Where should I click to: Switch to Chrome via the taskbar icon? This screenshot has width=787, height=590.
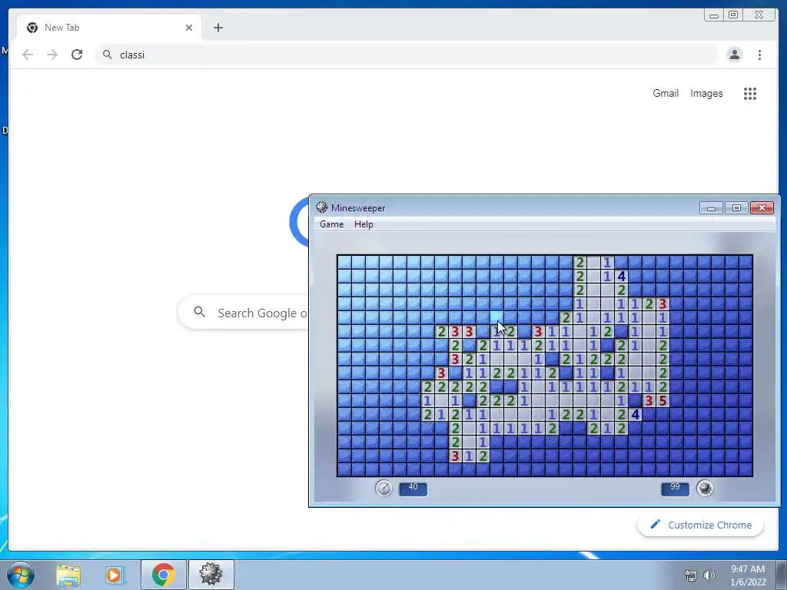tap(163, 575)
